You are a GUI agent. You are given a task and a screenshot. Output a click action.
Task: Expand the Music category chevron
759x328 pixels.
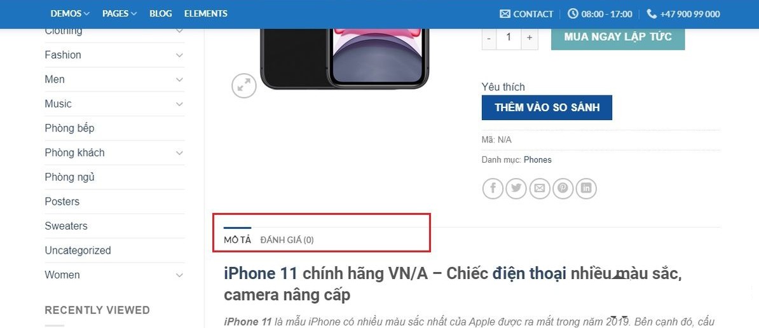pyautogui.click(x=179, y=104)
